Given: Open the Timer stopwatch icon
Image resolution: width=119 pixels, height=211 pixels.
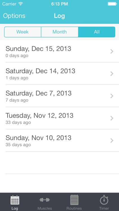Looking at the screenshot, I should (x=104, y=200).
